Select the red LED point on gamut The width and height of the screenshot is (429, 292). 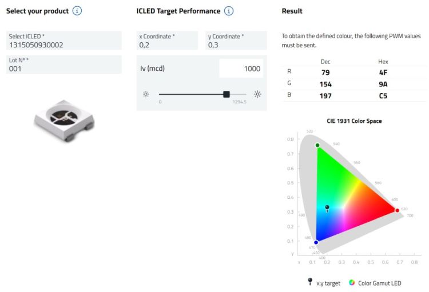click(398, 210)
